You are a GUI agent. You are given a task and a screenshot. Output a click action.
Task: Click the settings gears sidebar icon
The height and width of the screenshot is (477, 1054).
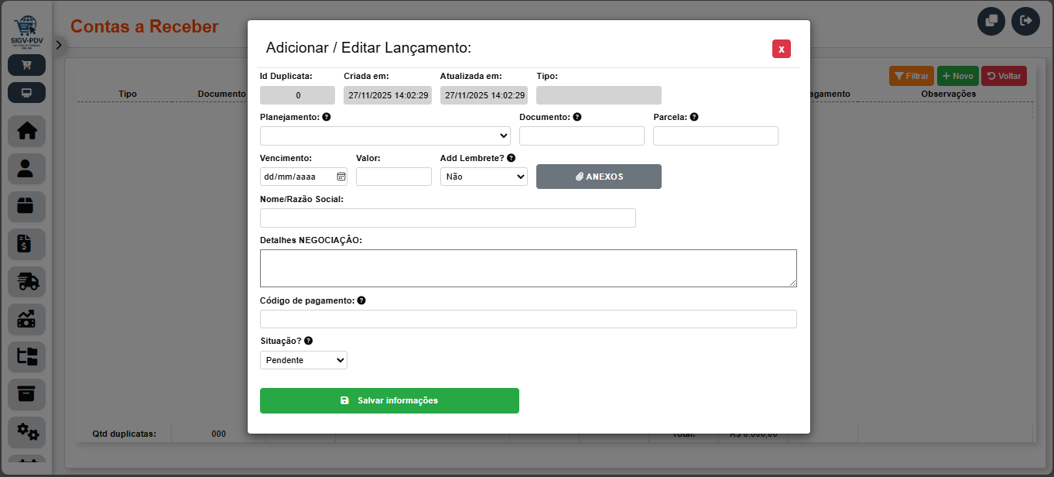point(27,431)
